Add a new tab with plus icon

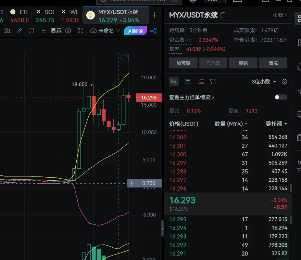pos(154,15)
